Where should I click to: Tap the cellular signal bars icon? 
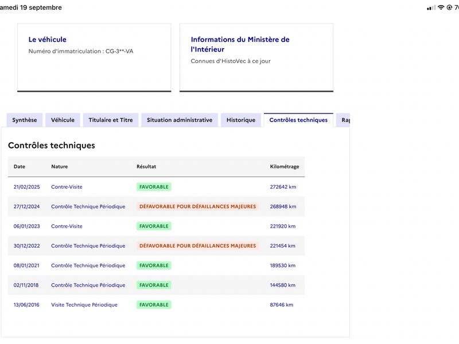pyautogui.click(x=431, y=7)
